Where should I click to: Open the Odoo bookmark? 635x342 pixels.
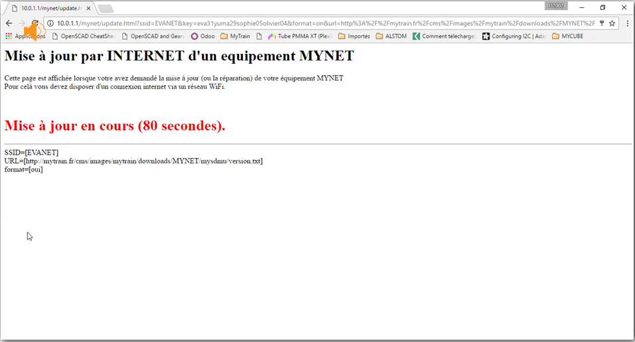203,36
